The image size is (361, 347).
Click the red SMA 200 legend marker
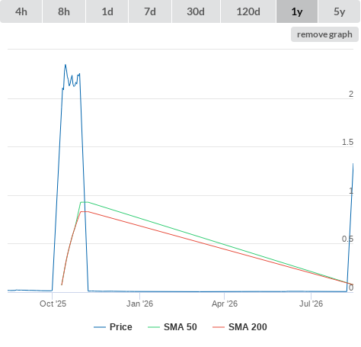pos(219,327)
